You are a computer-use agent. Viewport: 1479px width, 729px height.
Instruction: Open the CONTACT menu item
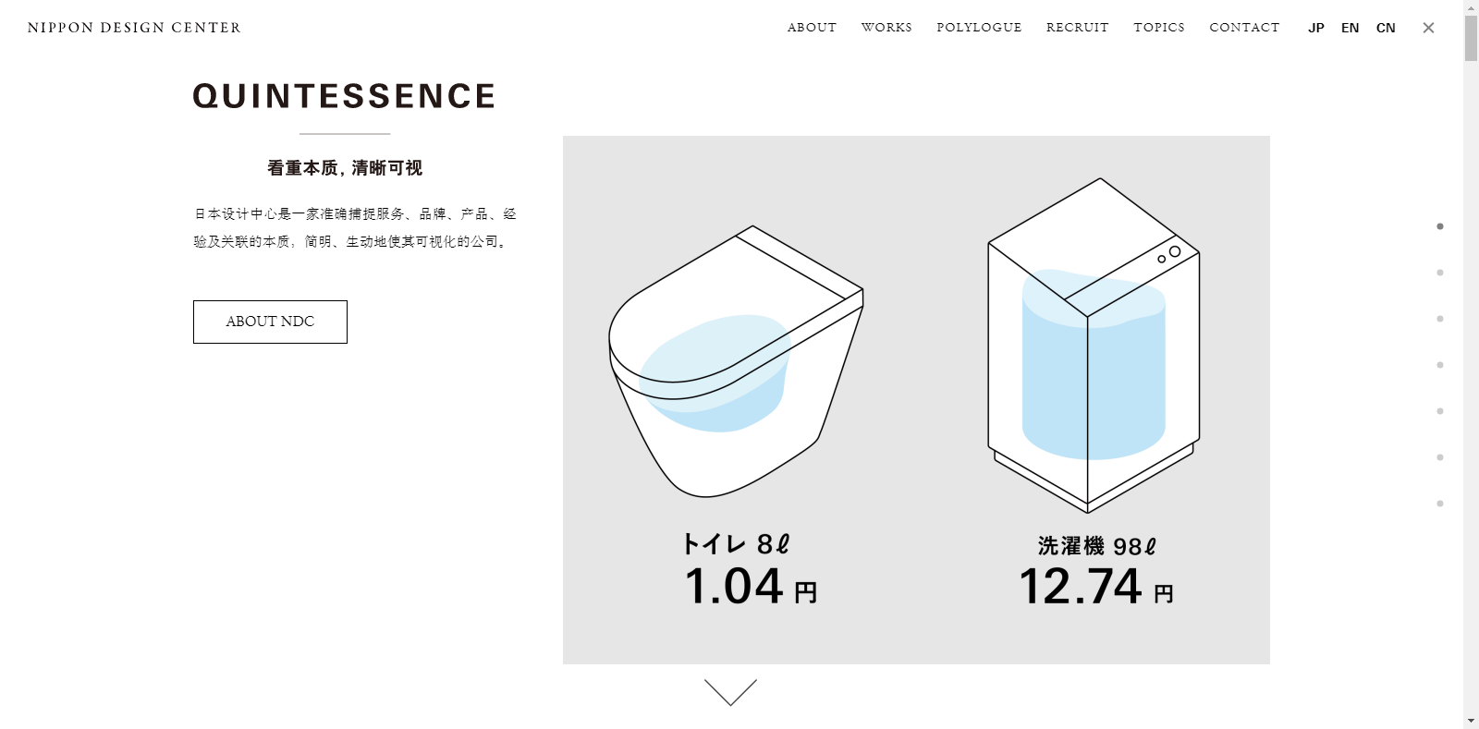[x=1244, y=28]
